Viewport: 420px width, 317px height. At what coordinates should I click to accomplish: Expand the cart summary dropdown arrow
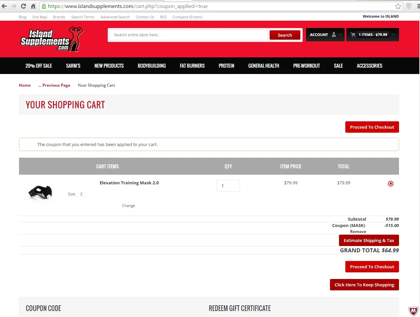393,35
